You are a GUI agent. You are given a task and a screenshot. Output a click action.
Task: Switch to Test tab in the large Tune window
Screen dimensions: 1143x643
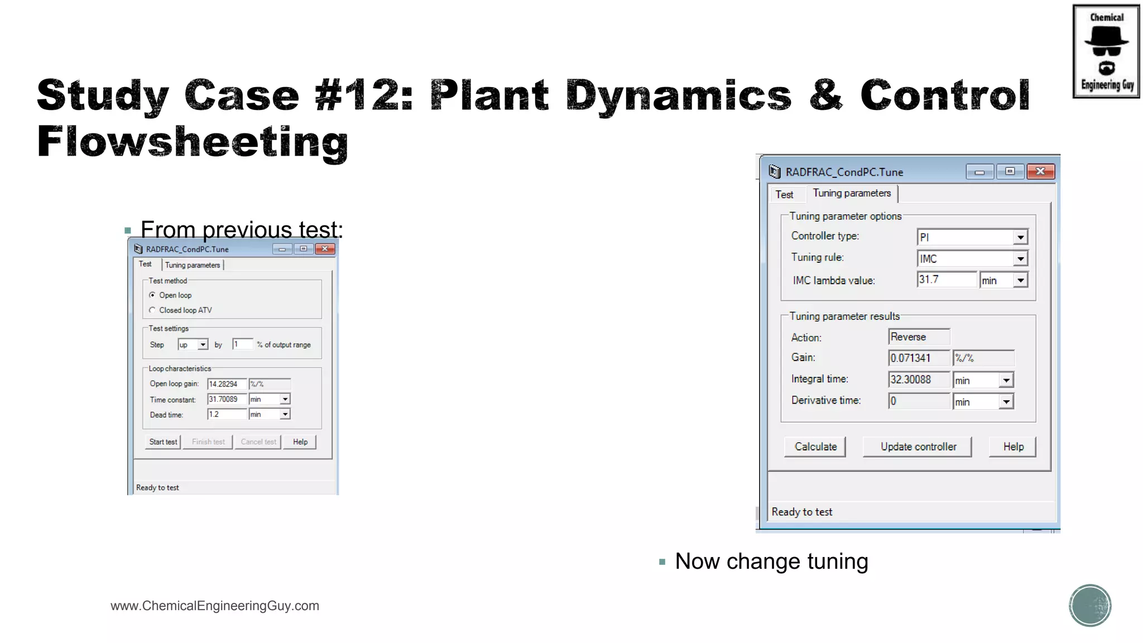tap(784, 194)
